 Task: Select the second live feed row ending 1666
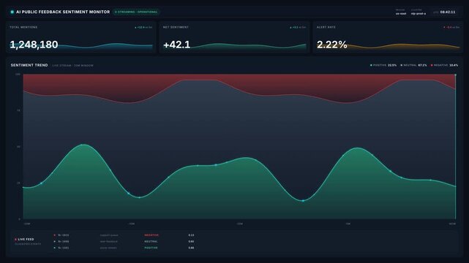[x=124, y=242]
